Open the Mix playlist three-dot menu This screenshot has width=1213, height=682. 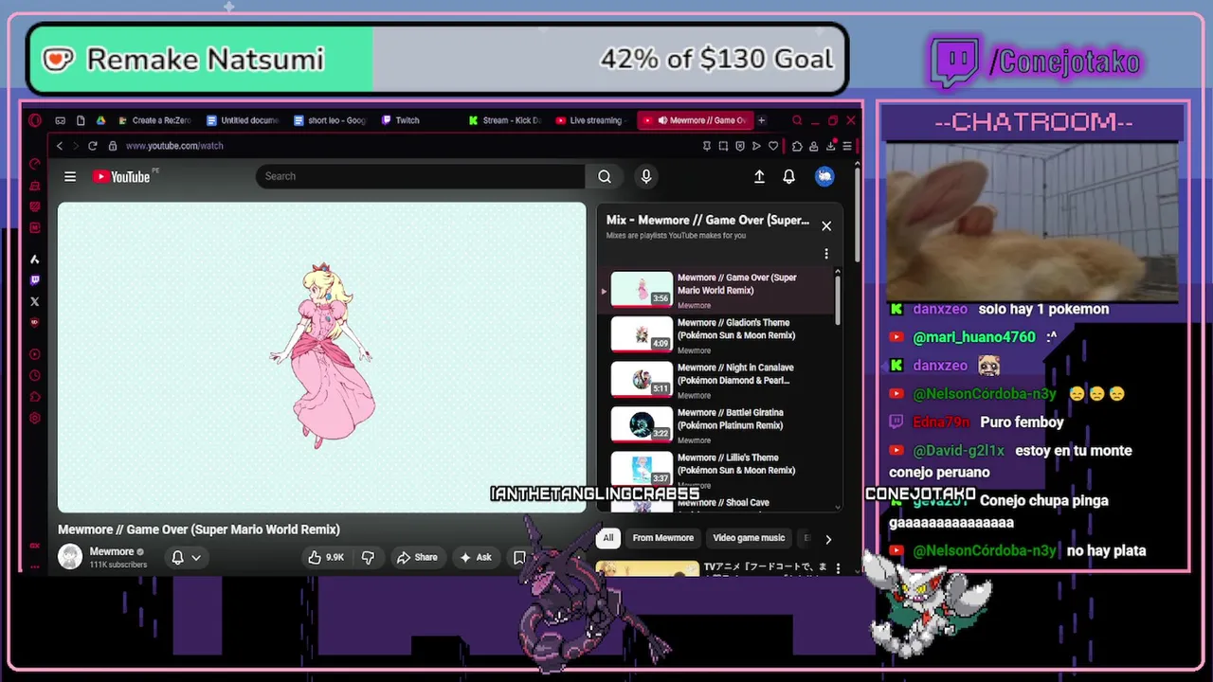tap(826, 254)
